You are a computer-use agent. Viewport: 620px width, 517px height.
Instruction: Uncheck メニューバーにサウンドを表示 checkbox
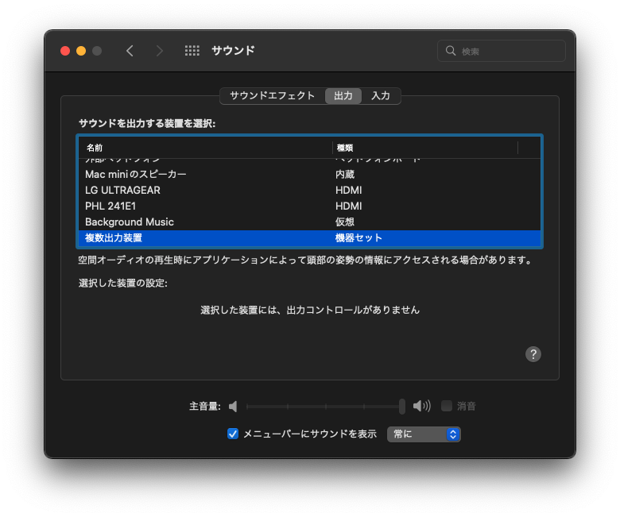point(233,434)
